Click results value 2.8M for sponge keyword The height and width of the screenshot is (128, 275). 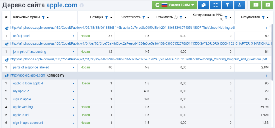[265, 67]
